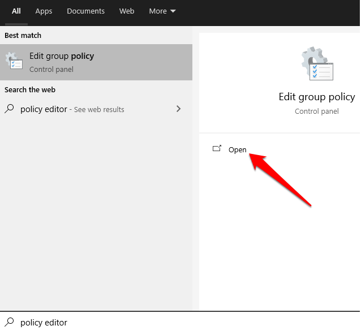This screenshot has width=361, height=330.
Task: Click the Open icon beside the Open label
Action: coord(216,149)
